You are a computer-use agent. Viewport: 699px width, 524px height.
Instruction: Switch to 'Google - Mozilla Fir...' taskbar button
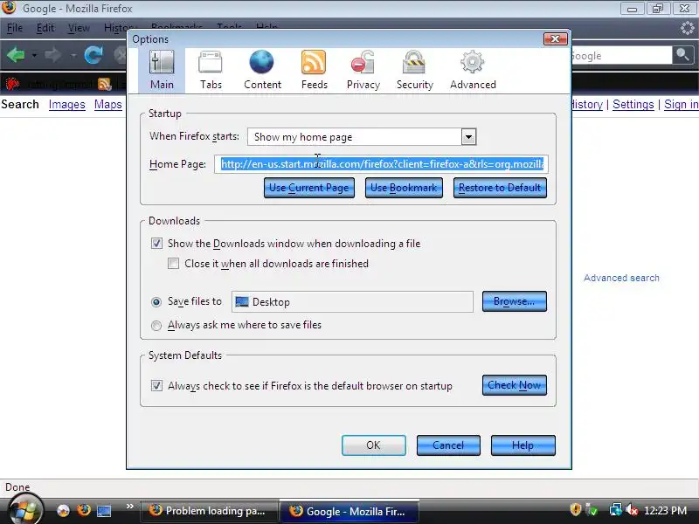click(x=349, y=511)
